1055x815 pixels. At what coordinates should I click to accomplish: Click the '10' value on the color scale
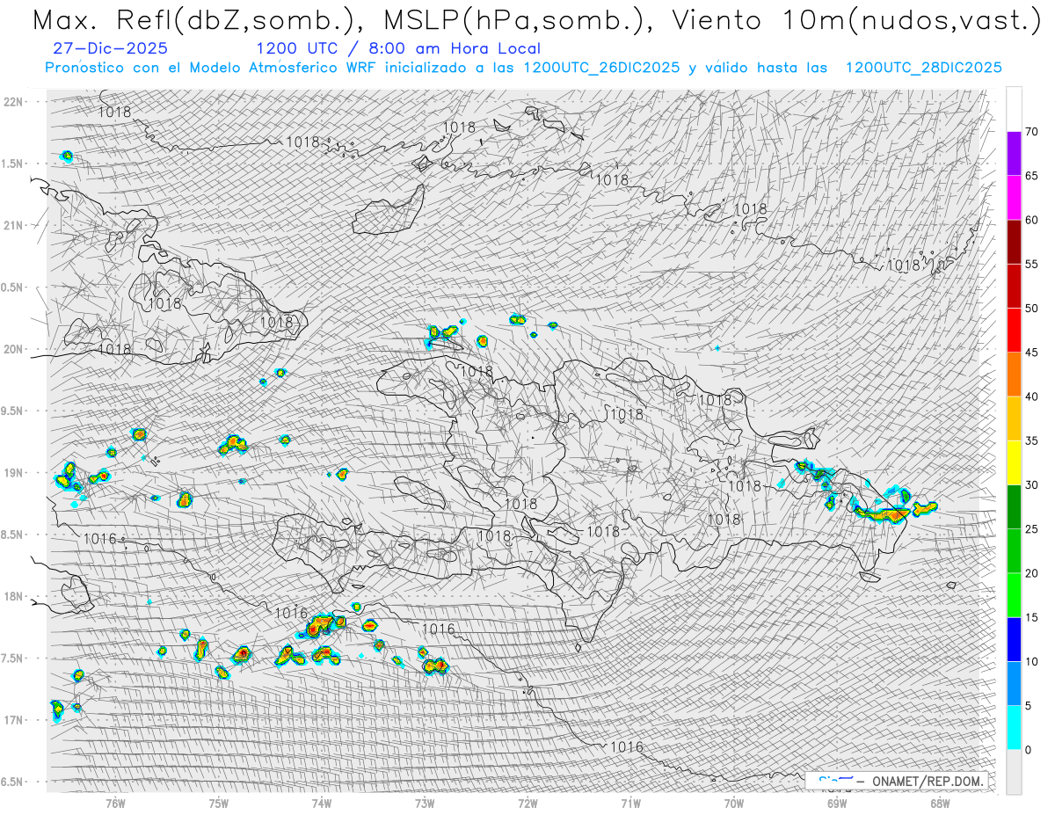pos(1031,661)
